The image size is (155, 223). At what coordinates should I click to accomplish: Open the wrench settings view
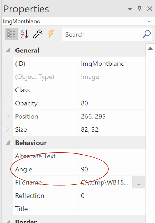(x=38, y=34)
